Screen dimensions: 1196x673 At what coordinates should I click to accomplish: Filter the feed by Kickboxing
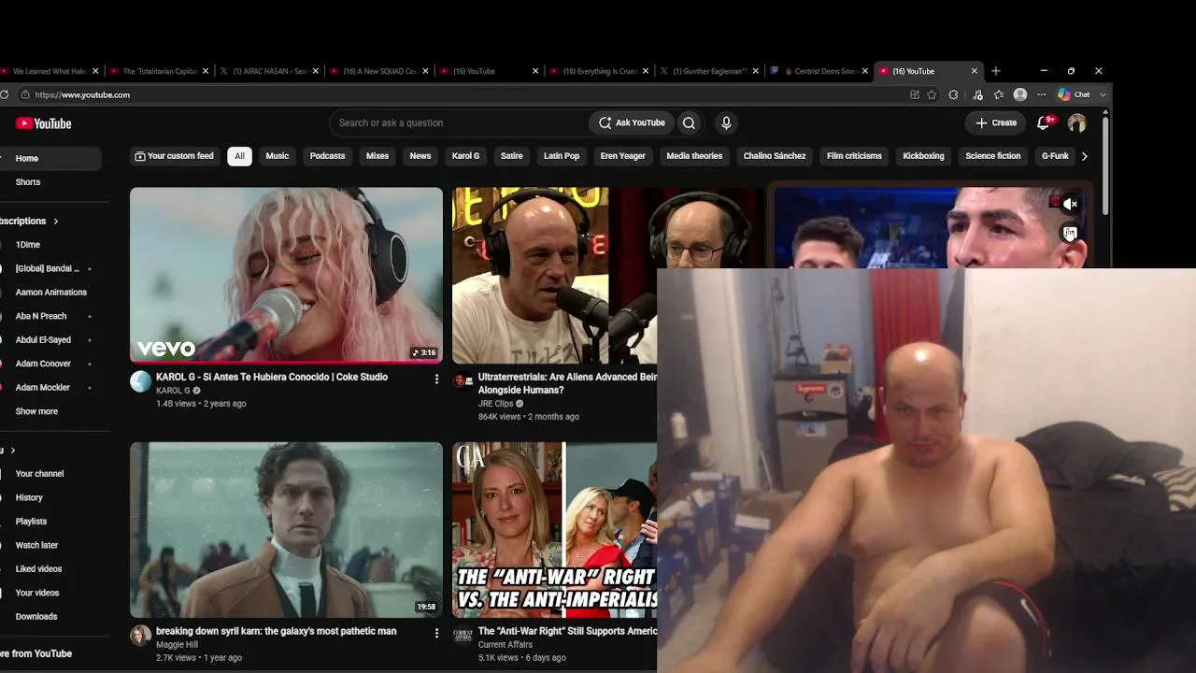click(x=923, y=156)
